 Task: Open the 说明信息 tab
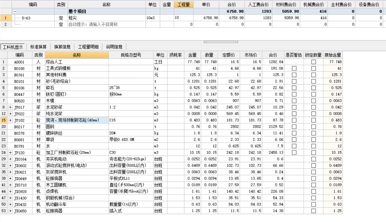(114, 47)
